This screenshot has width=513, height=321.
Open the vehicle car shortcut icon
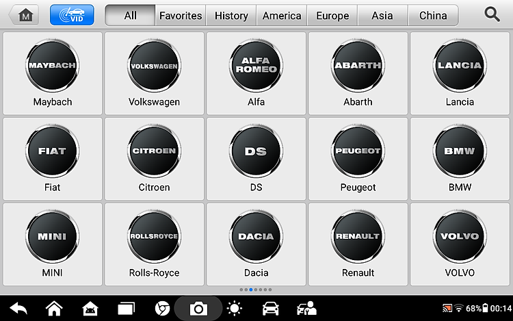click(x=271, y=308)
